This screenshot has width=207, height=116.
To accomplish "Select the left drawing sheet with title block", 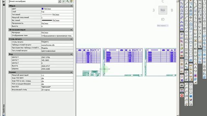I will [88, 62].
